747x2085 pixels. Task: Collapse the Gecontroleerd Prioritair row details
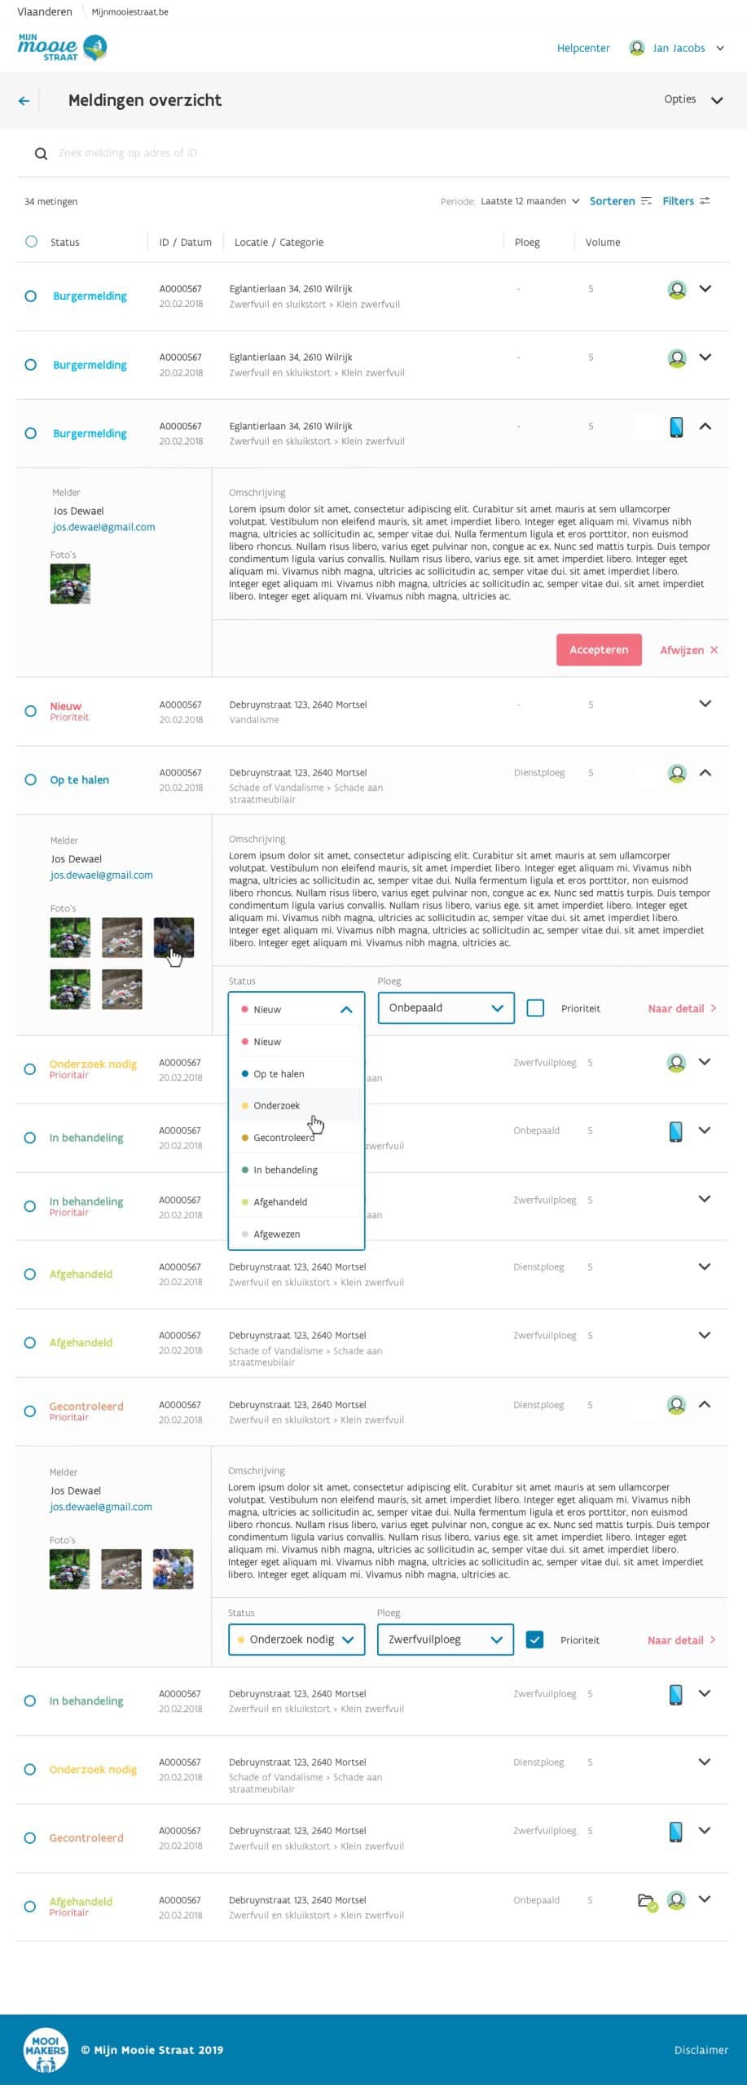point(705,1404)
